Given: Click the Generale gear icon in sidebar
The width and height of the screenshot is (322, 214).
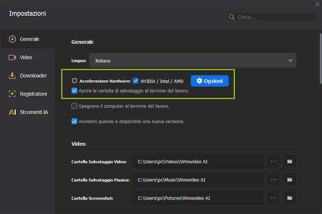Looking at the screenshot, I should [x=12, y=39].
